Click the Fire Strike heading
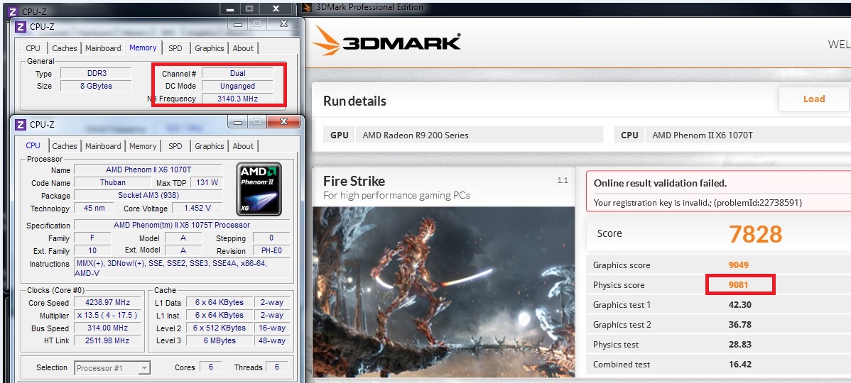This screenshot has width=851, height=383. point(354,181)
